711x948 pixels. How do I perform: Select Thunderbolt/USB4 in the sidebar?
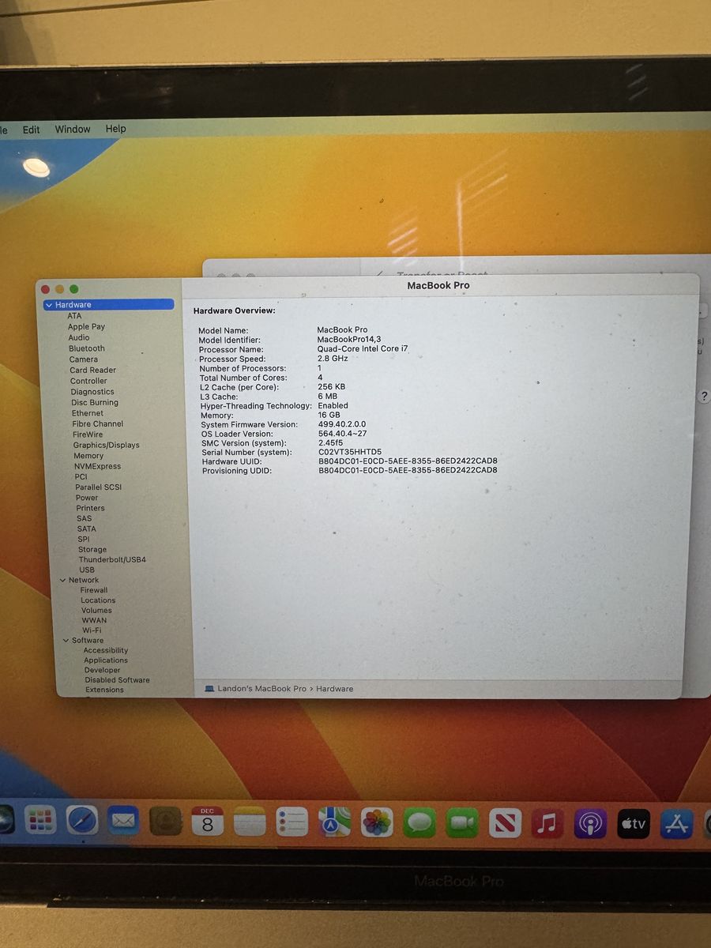point(111,559)
